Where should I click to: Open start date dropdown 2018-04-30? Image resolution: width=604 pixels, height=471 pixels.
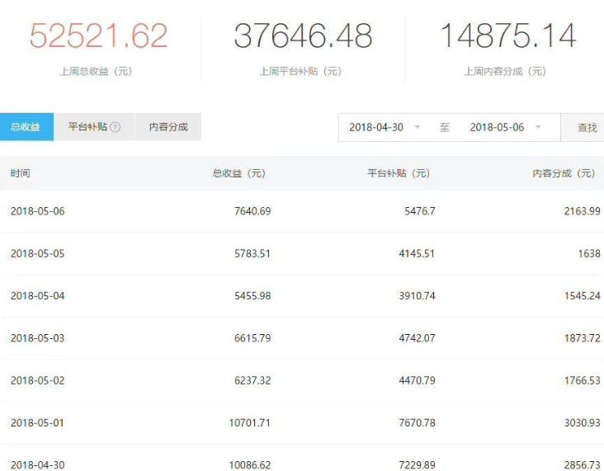point(384,127)
